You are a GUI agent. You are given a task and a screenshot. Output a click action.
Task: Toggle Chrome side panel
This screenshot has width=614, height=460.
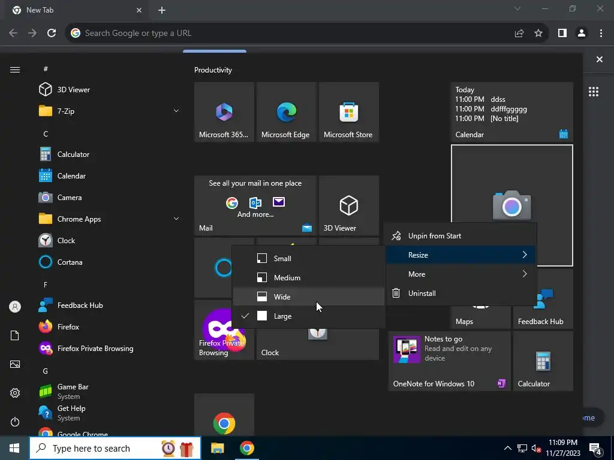(562, 34)
